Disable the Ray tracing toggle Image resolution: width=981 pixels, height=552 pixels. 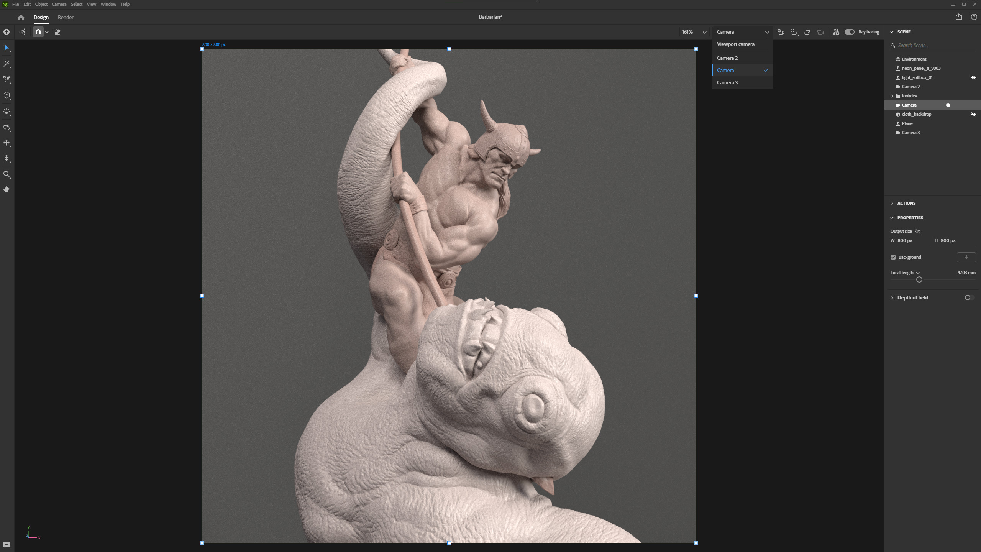(x=849, y=32)
